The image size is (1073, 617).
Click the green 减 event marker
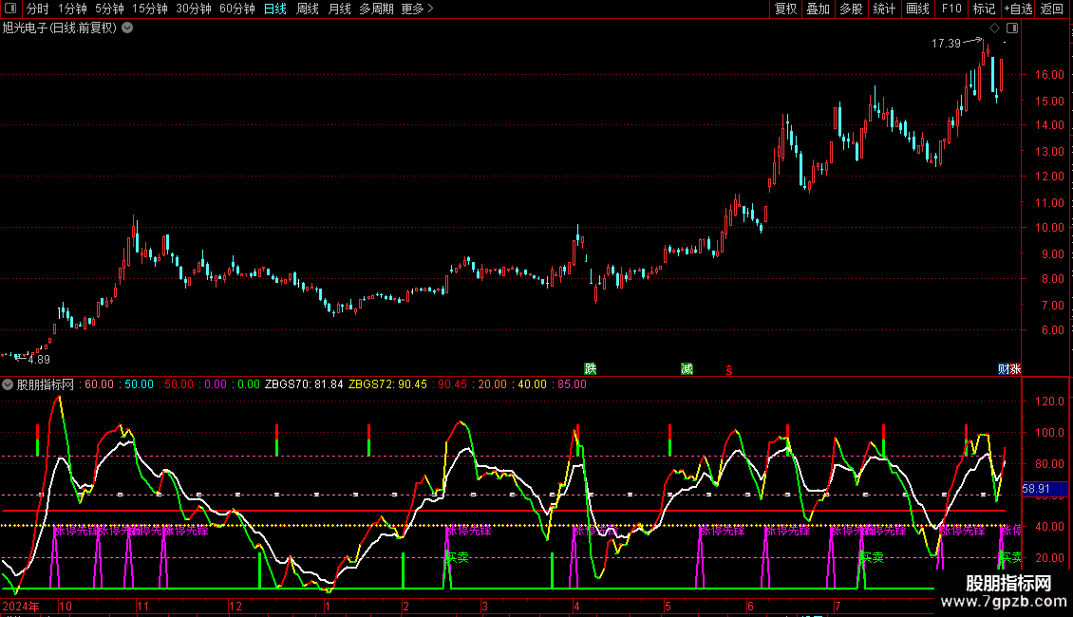click(x=687, y=369)
